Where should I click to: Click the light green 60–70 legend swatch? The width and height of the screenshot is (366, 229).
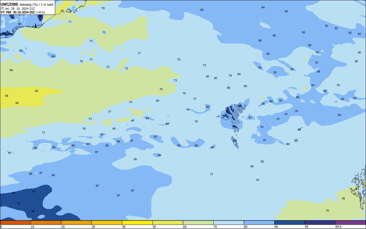click(198, 222)
